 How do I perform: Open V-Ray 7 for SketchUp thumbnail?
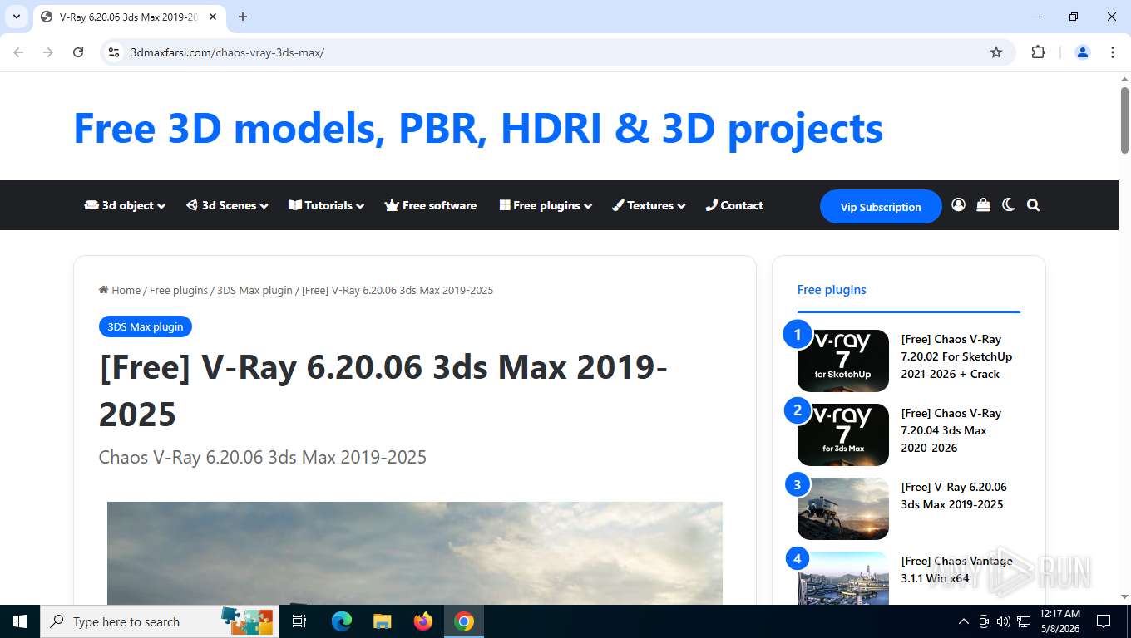(x=843, y=361)
